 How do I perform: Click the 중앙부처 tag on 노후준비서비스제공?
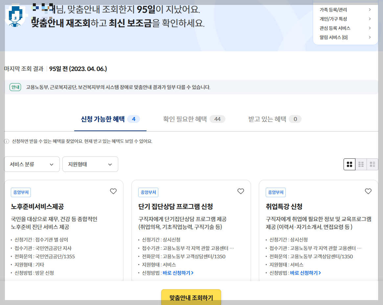click(20, 192)
